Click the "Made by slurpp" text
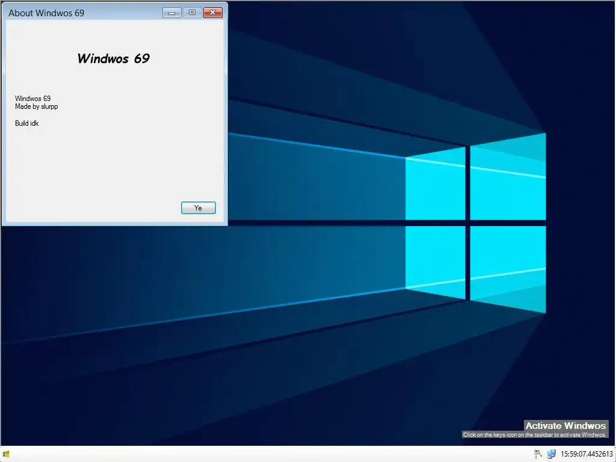This screenshot has height=462, width=616. click(37, 106)
